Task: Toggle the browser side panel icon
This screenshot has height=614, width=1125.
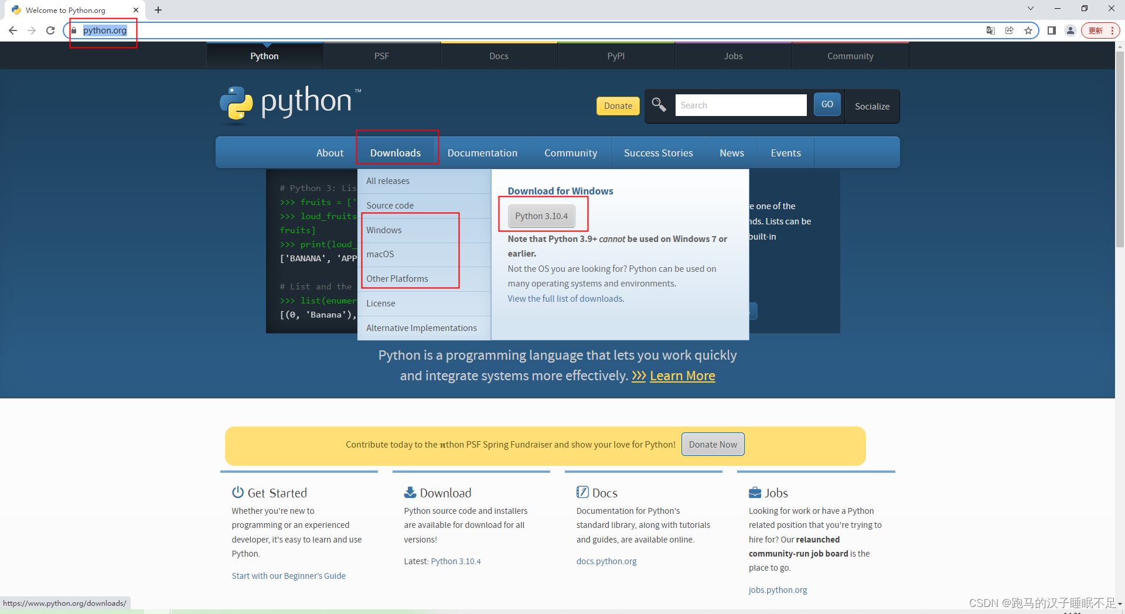Action: click(x=1052, y=30)
